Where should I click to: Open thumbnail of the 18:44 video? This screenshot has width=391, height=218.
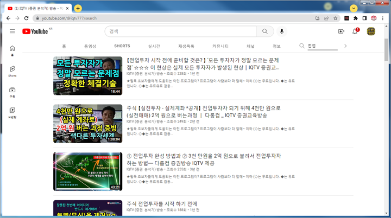click(x=88, y=76)
